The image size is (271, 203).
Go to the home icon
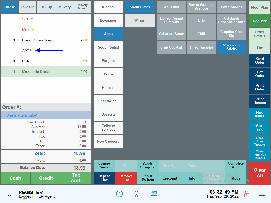pyautogui.click(x=136, y=194)
